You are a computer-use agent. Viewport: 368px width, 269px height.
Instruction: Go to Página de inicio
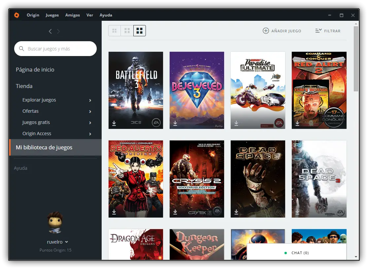coord(35,70)
